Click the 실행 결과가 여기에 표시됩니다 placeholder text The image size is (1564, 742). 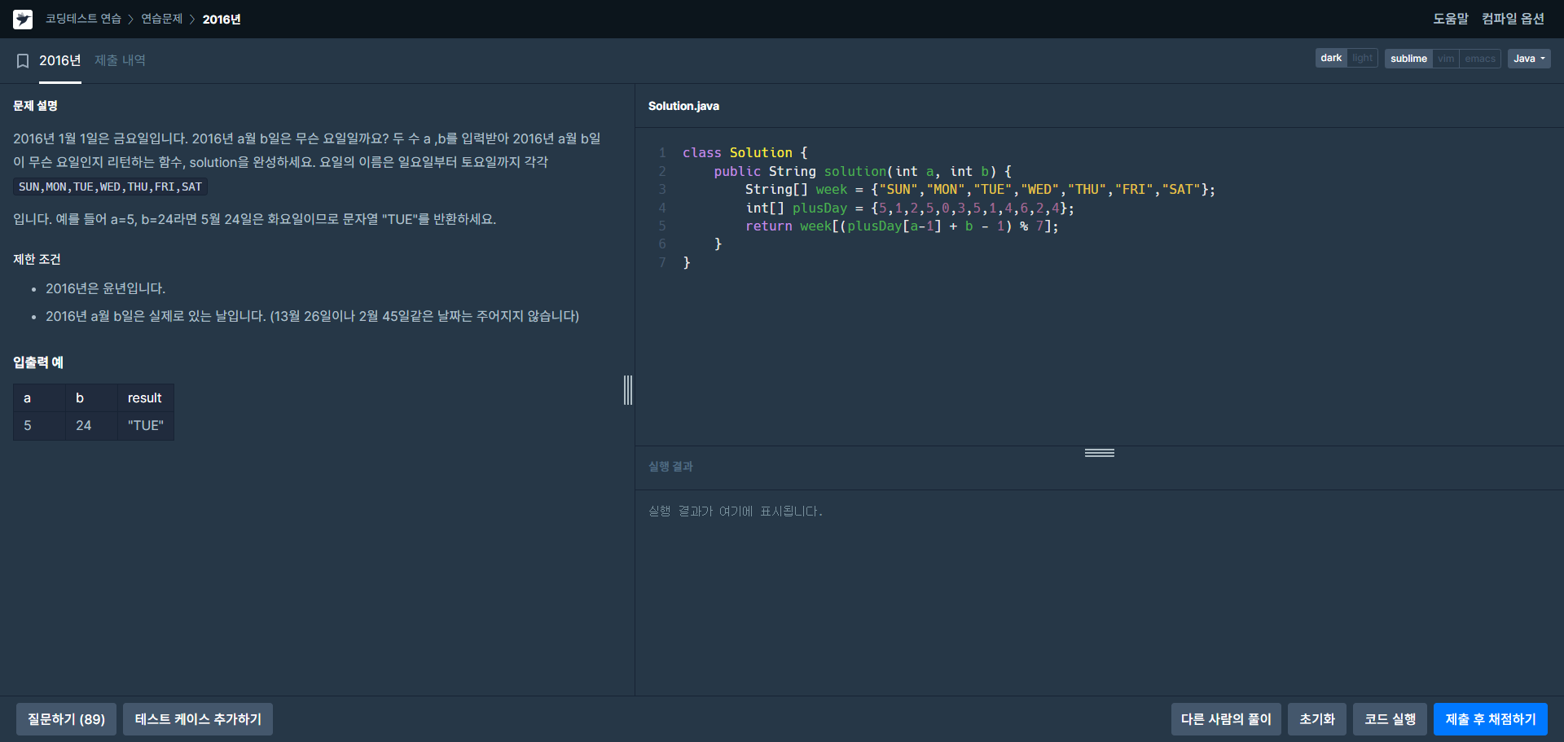(x=736, y=511)
